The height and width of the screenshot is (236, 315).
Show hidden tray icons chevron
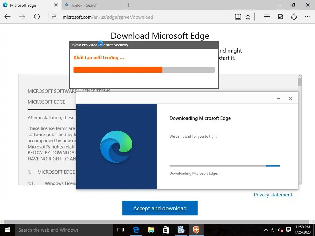point(266,230)
